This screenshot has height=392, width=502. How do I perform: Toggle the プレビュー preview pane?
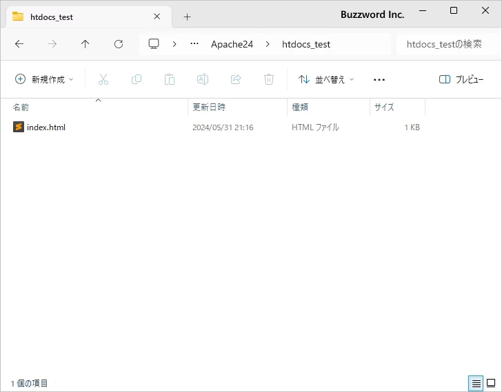tap(461, 79)
